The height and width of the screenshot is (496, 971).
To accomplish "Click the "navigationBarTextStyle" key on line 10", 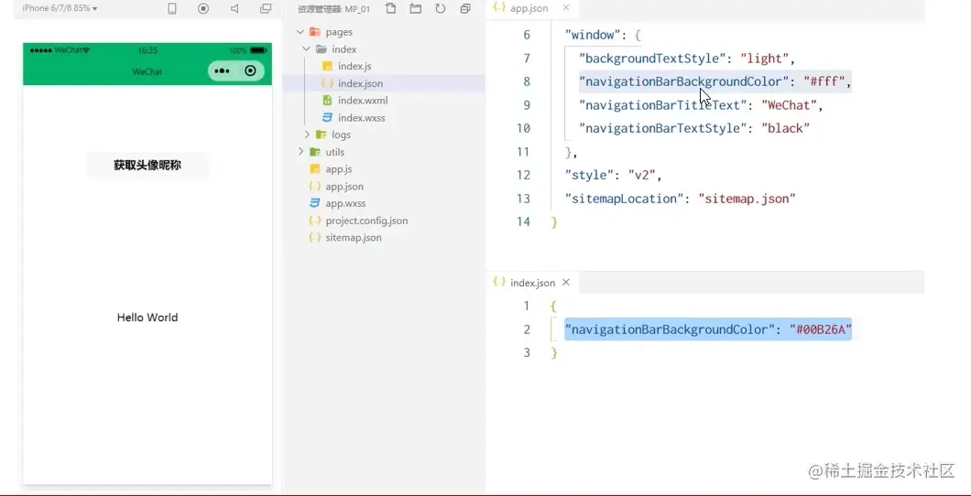I will 662,128.
